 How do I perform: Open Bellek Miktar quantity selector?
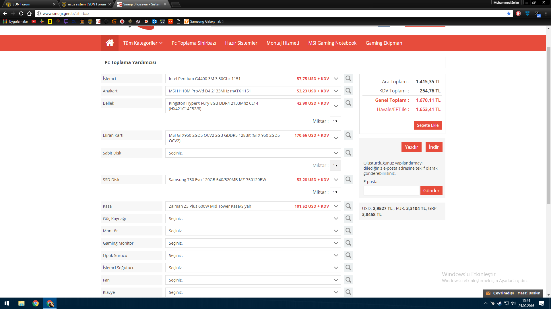pyautogui.click(x=335, y=121)
